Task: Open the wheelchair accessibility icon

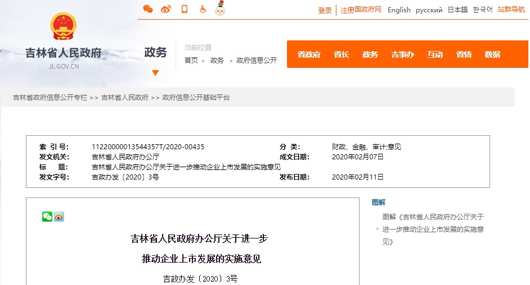Action: tap(203, 9)
